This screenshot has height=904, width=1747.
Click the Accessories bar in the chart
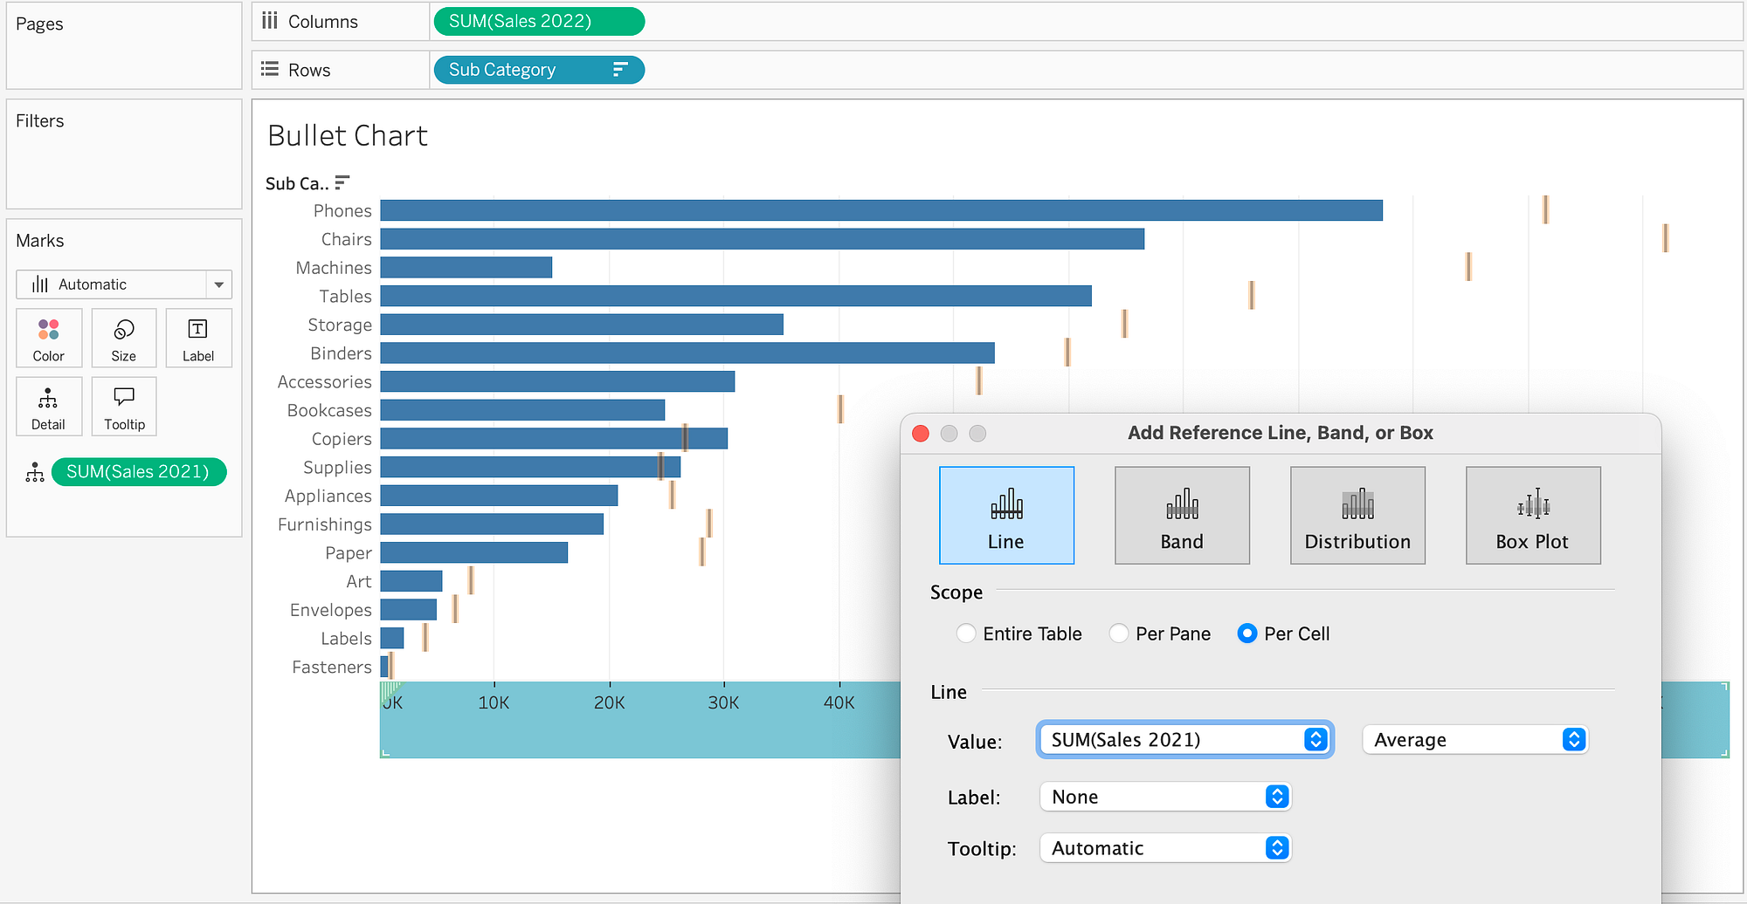(x=557, y=381)
